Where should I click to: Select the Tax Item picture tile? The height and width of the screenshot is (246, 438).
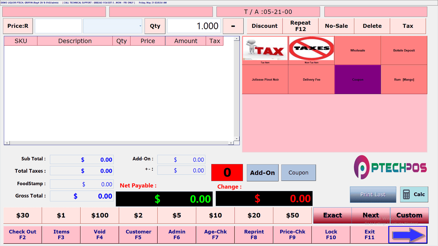[x=265, y=50]
